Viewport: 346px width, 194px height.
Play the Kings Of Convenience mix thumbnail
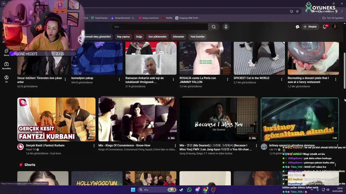point(137,119)
